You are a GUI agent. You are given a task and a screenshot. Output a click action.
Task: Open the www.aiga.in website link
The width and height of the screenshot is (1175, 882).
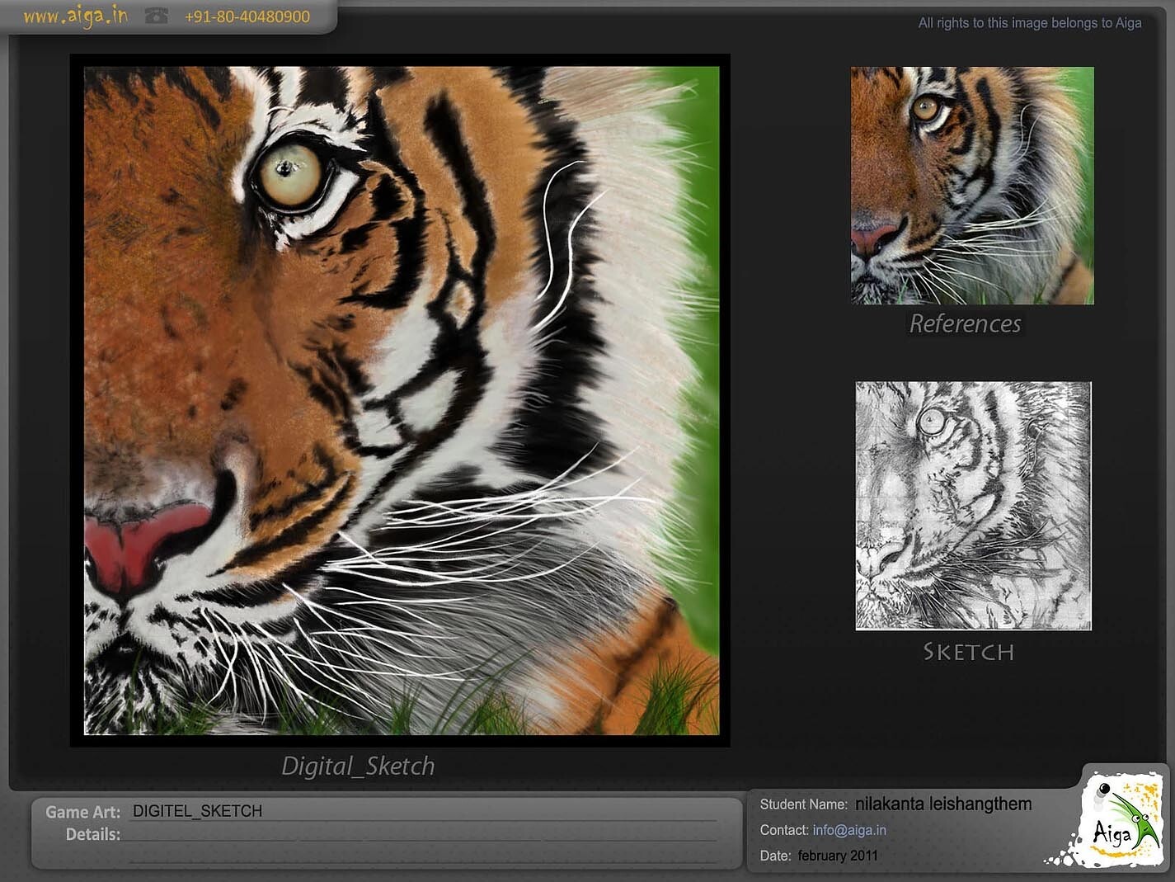[75, 17]
